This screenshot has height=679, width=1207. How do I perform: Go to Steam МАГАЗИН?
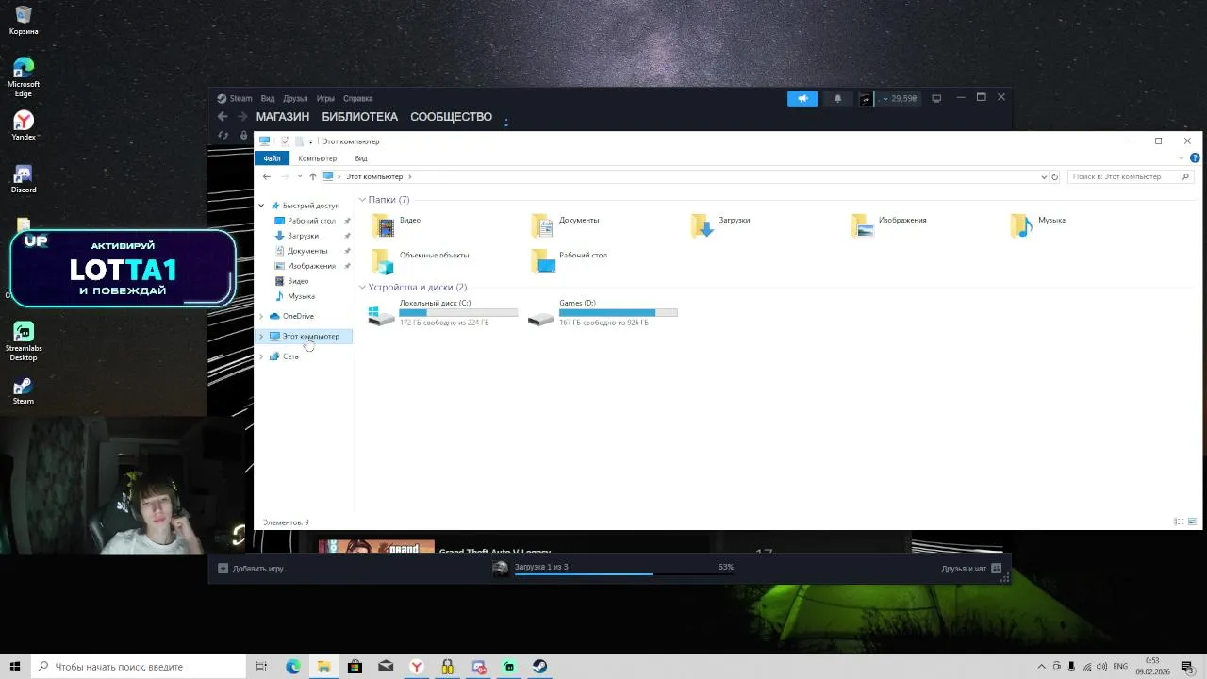(283, 117)
